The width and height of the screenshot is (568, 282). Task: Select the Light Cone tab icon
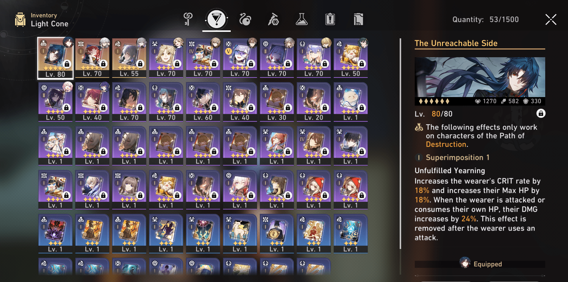coord(217,19)
